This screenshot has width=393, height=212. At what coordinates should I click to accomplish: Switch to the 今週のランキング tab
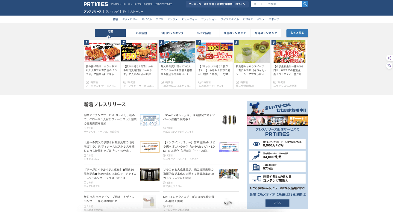(235, 33)
